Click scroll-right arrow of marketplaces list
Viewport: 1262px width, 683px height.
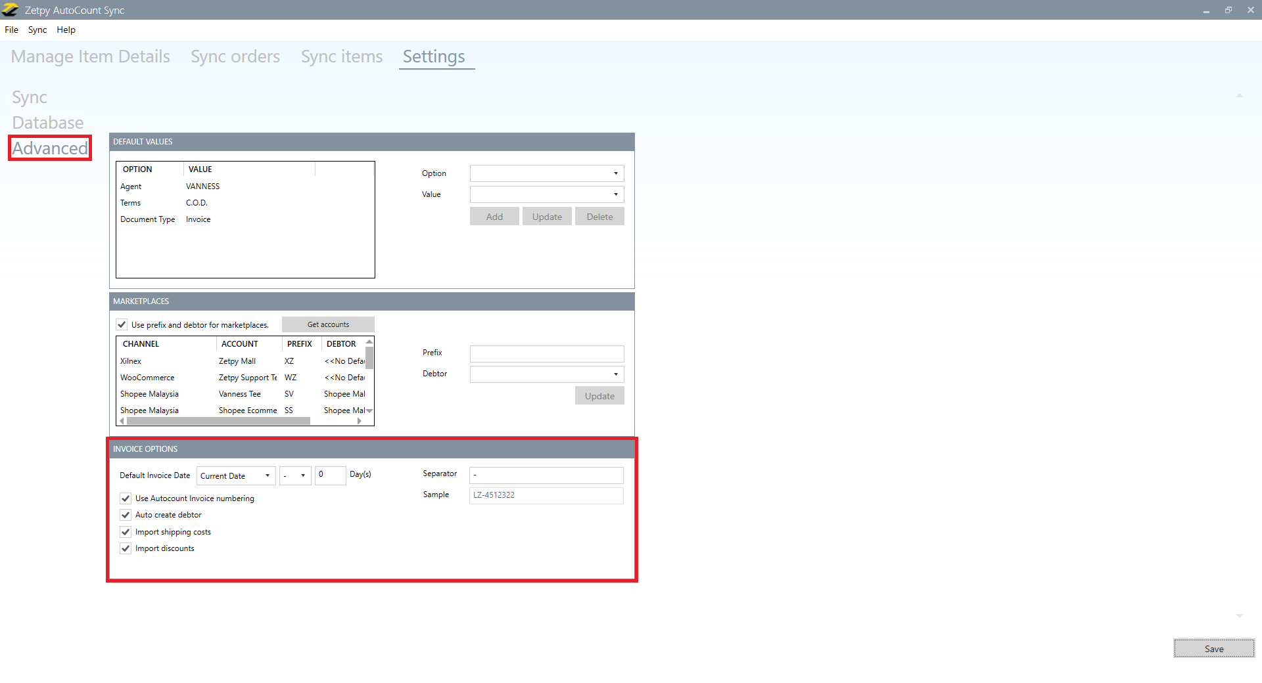coord(360,421)
